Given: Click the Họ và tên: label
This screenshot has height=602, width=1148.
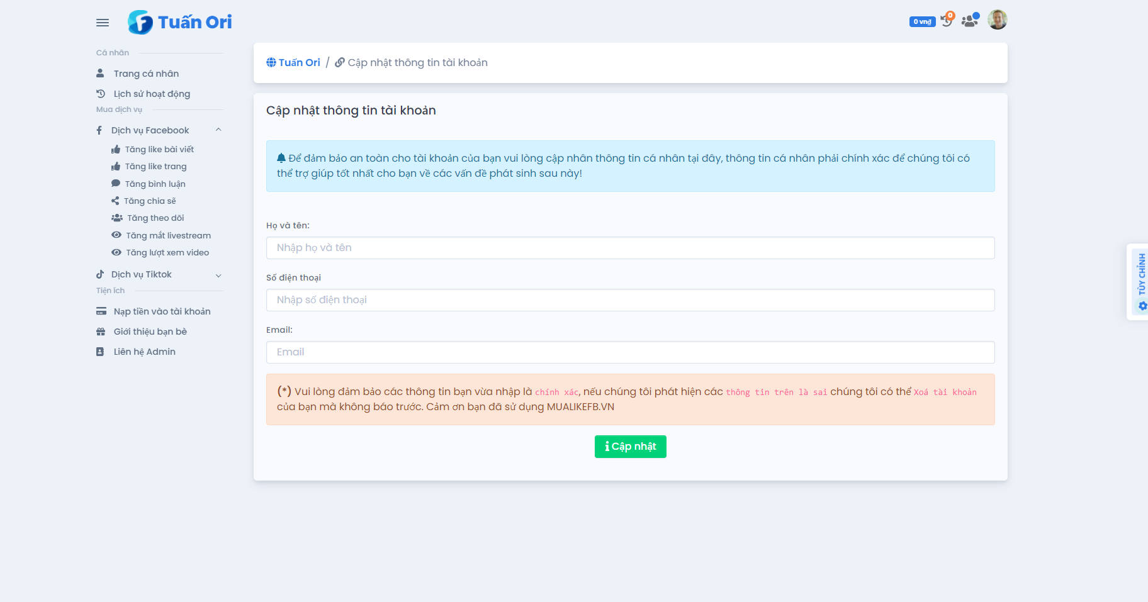Looking at the screenshot, I should [x=288, y=225].
